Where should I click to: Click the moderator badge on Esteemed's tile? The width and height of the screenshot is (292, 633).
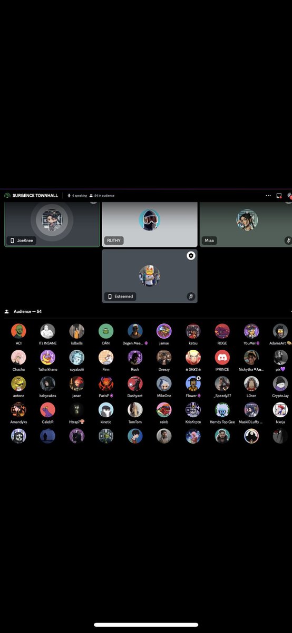pos(191,255)
